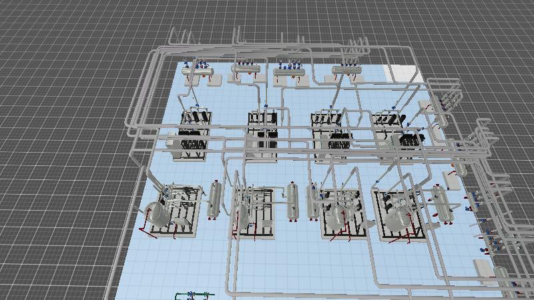Click the vertical tank right of the rightmost bottom skid

click(x=441, y=202)
